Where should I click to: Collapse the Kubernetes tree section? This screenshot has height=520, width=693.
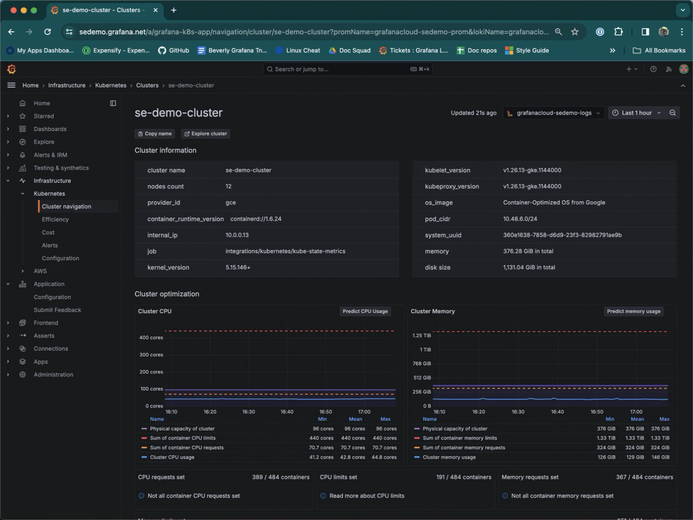[22, 194]
